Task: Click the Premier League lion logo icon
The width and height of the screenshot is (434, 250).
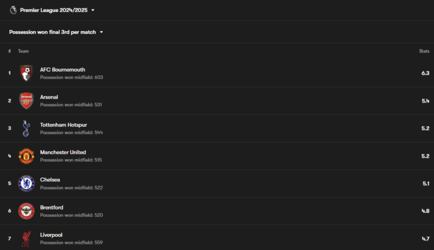Action: (13, 10)
